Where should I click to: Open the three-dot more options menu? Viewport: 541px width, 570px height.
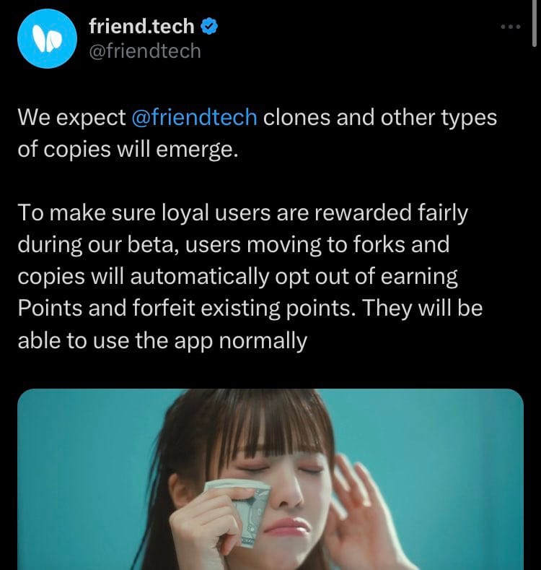coord(511,27)
